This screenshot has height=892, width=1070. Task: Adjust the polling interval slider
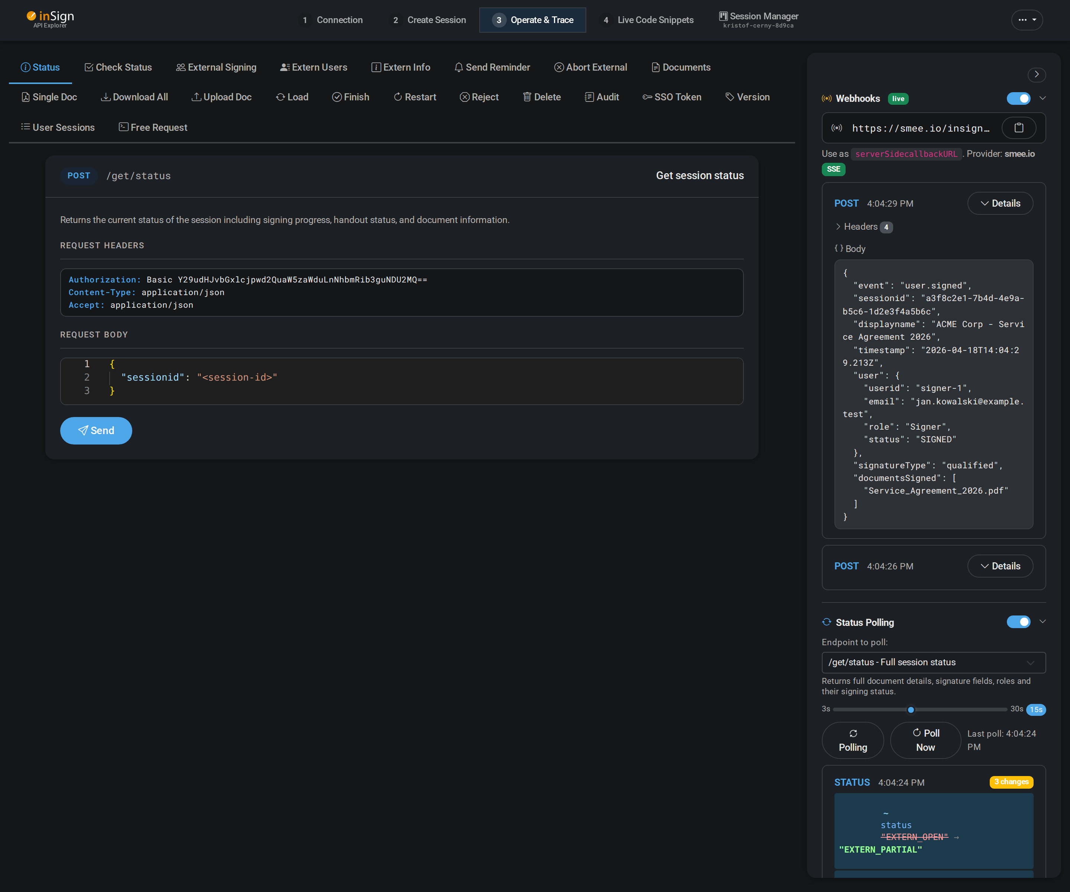click(x=911, y=709)
